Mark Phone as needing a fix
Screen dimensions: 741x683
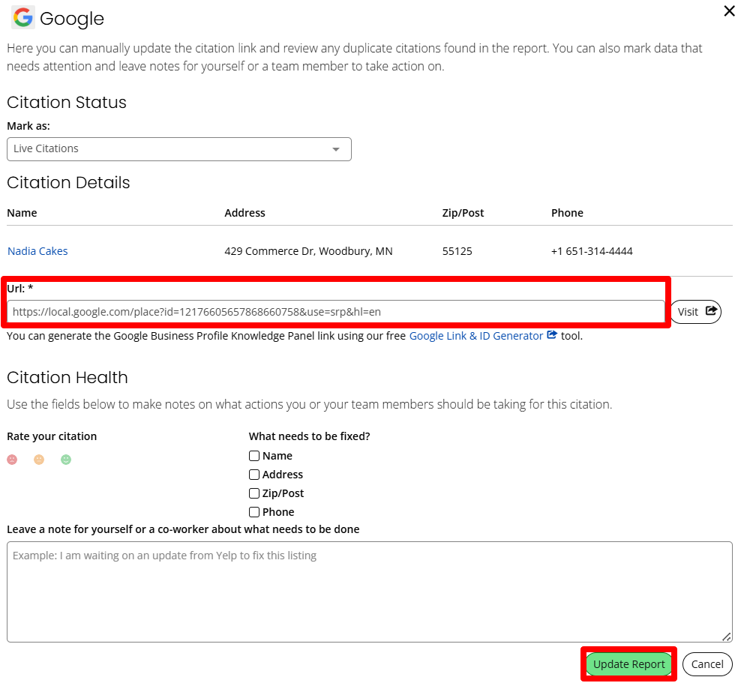(254, 512)
